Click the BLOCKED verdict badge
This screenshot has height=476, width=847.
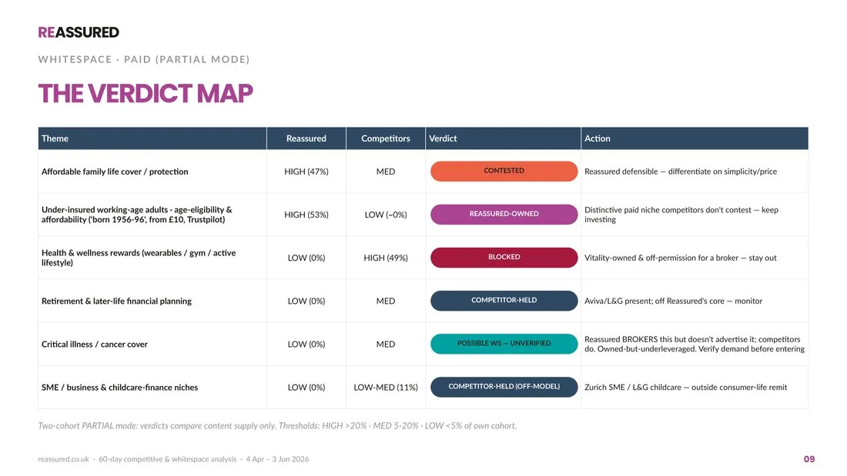(504, 258)
